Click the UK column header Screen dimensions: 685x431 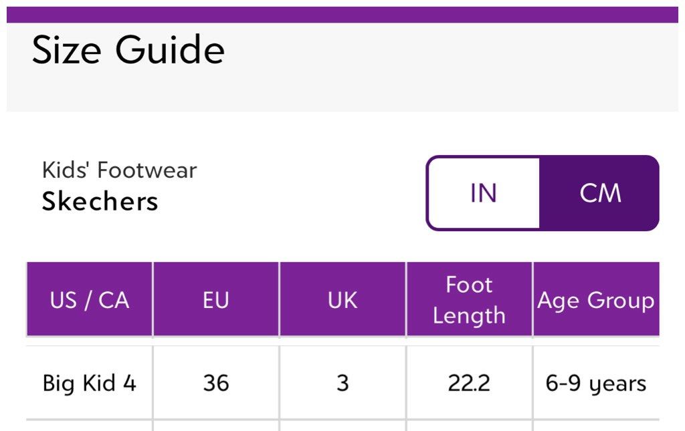pos(342,299)
